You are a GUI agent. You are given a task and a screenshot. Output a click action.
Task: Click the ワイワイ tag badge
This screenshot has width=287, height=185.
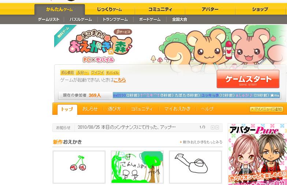pyautogui.click(x=97, y=72)
